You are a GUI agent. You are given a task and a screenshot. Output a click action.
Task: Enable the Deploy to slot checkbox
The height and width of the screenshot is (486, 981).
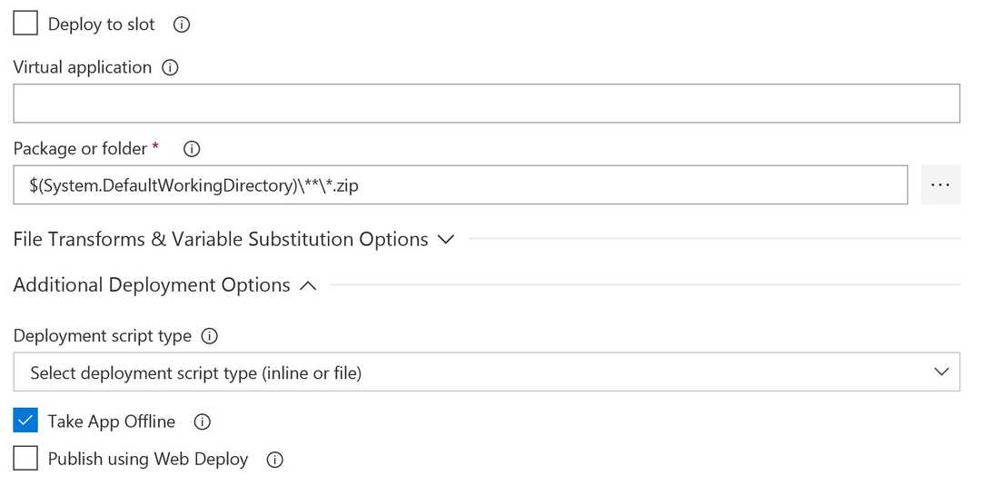(25, 25)
